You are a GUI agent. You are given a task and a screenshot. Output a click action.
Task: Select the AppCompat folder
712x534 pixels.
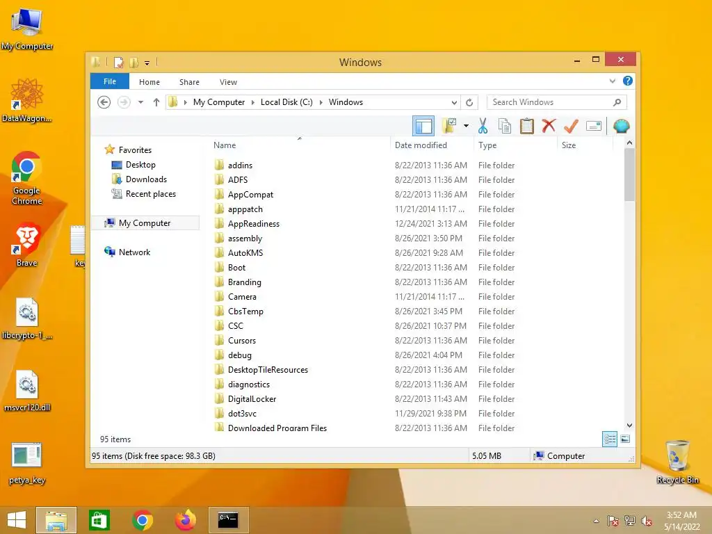250,195
